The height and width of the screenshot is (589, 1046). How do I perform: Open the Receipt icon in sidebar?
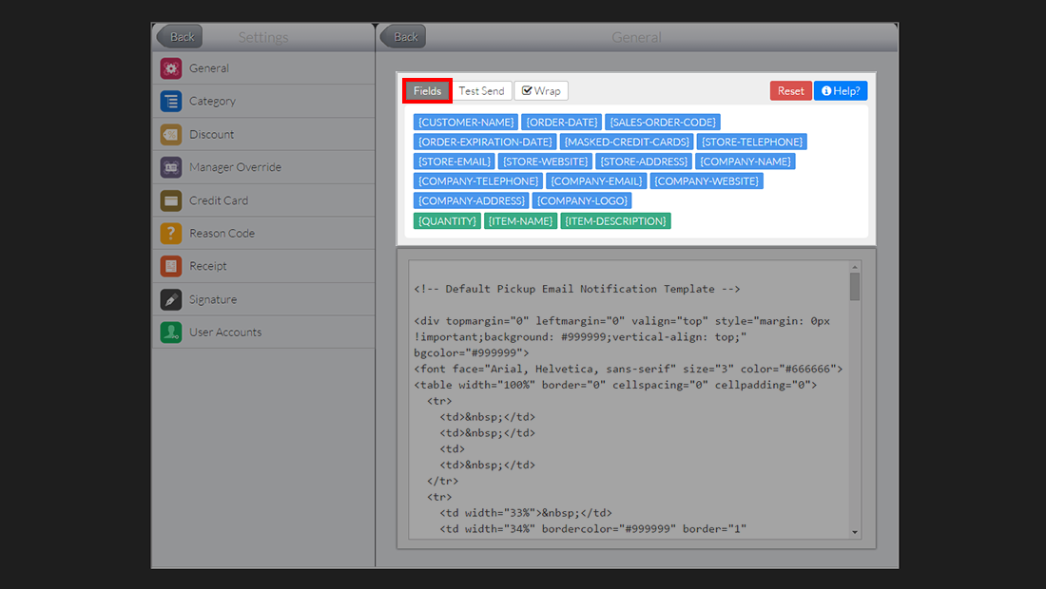171,267
